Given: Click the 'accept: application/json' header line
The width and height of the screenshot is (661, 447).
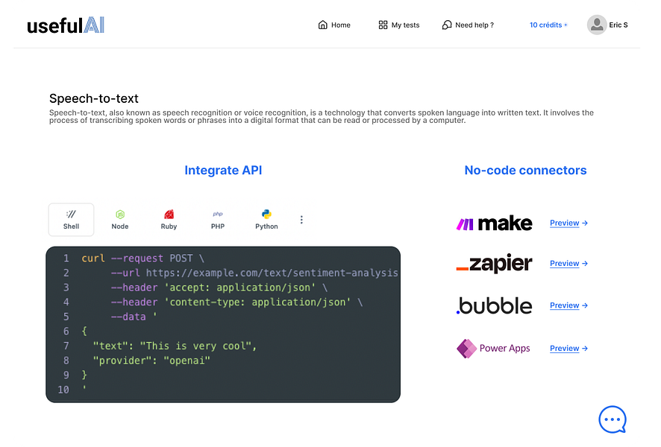Looking at the screenshot, I should click(219, 288).
